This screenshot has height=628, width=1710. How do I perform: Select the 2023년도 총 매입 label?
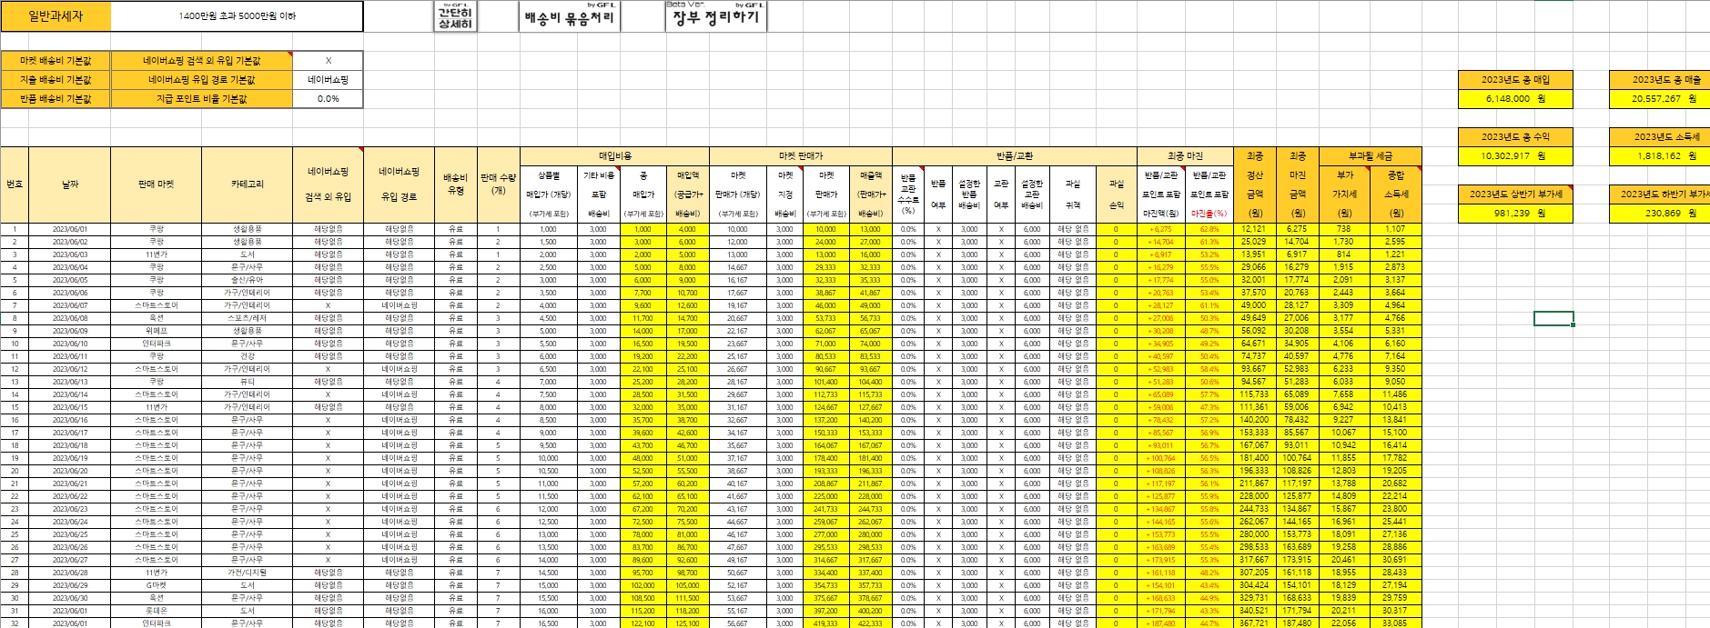[x=1515, y=80]
